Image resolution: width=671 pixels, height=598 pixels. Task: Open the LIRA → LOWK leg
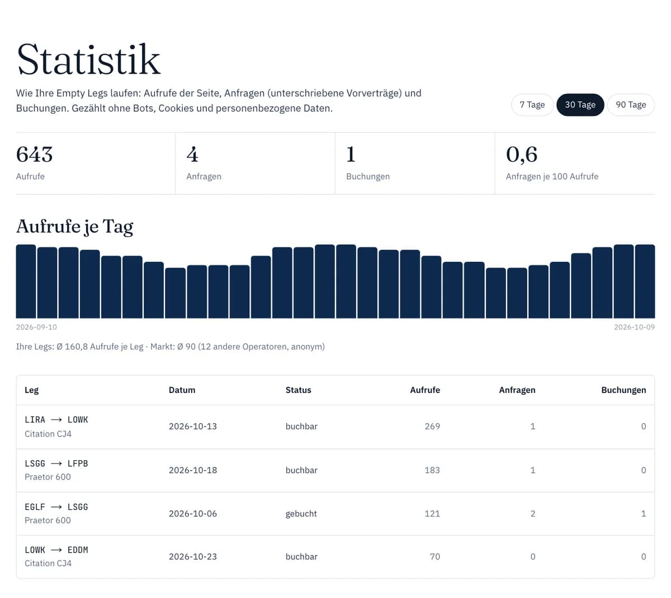(56, 420)
